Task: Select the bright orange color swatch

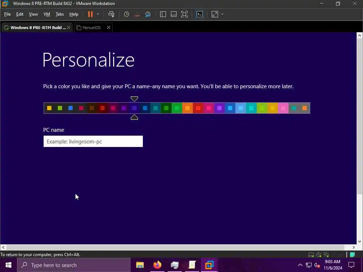Action: tap(188, 108)
